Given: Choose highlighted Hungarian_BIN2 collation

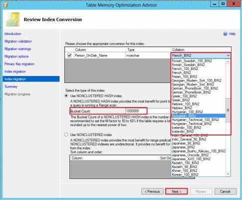Looking at the screenshot, I should pyautogui.click(x=198, y=116).
